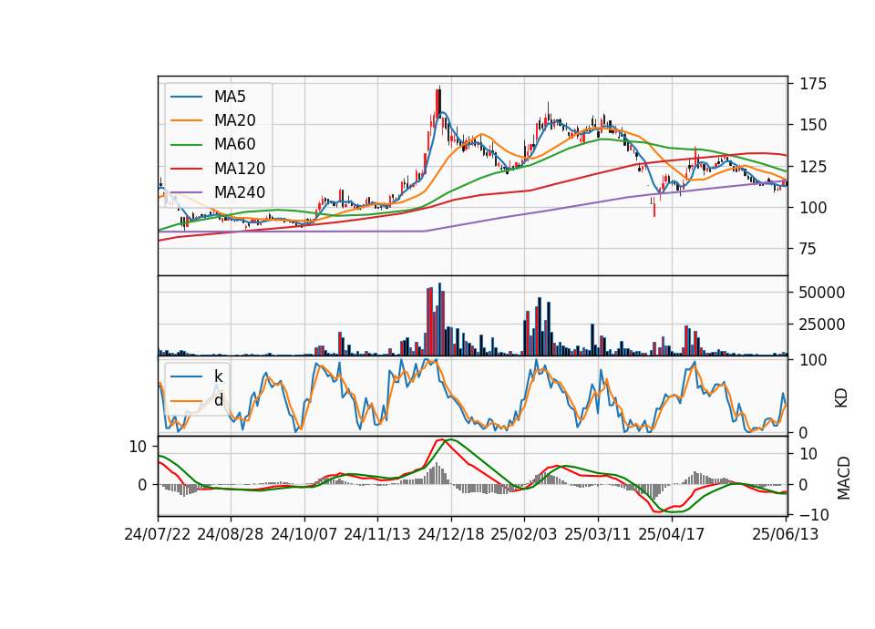The image size is (875, 629).
Task: Click the k legend label in KD panel
Action: 218,376
